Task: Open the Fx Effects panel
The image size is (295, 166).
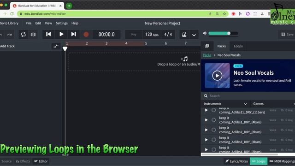Action: (23, 161)
